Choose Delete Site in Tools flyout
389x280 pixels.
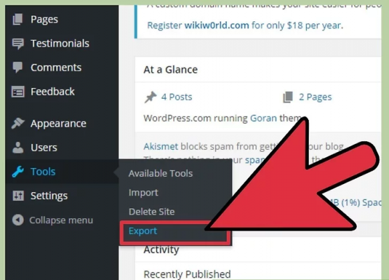click(152, 212)
